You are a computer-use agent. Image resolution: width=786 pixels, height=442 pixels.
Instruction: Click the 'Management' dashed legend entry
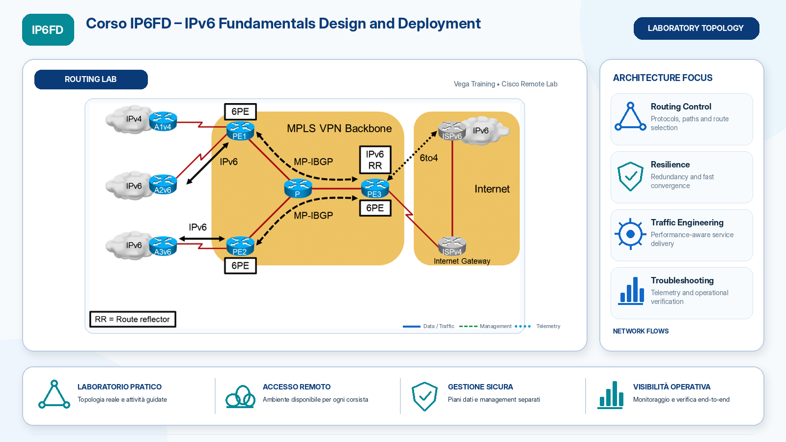click(485, 326)
